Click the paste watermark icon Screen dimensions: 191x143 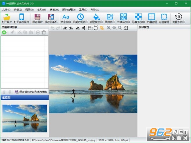(x=31, y=32)
